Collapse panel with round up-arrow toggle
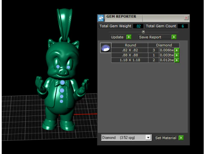Viewport: 205px width, 154px height. click(143, 32)
